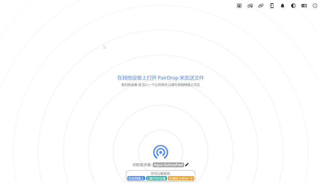Click 加入一个公共房间 in the subtitle text
This screenshot has width=319, height=183.
click(x=155, y=85)
